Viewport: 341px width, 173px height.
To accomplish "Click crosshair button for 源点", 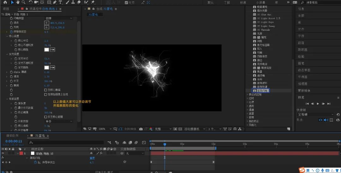I will [x=46, y=23].
